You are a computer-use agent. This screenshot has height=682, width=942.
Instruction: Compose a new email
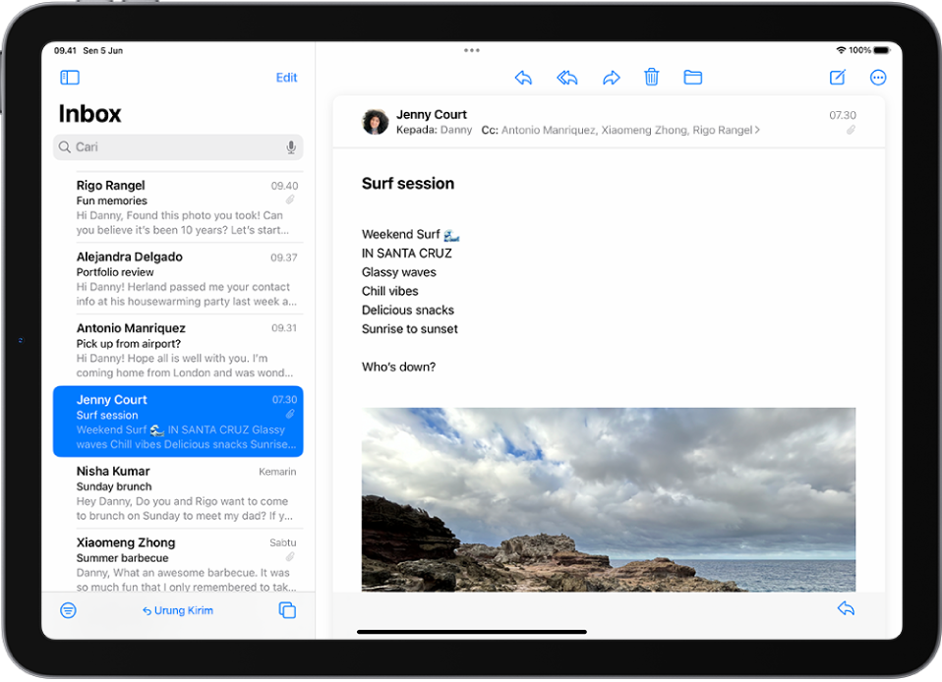pyautogui.click(x=837, y=78)
